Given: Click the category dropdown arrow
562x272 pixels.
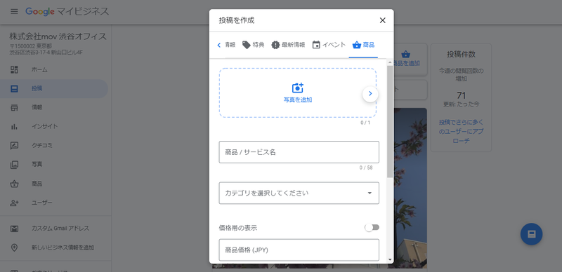Looking at the screenshot, I should (x=370, y=193).
